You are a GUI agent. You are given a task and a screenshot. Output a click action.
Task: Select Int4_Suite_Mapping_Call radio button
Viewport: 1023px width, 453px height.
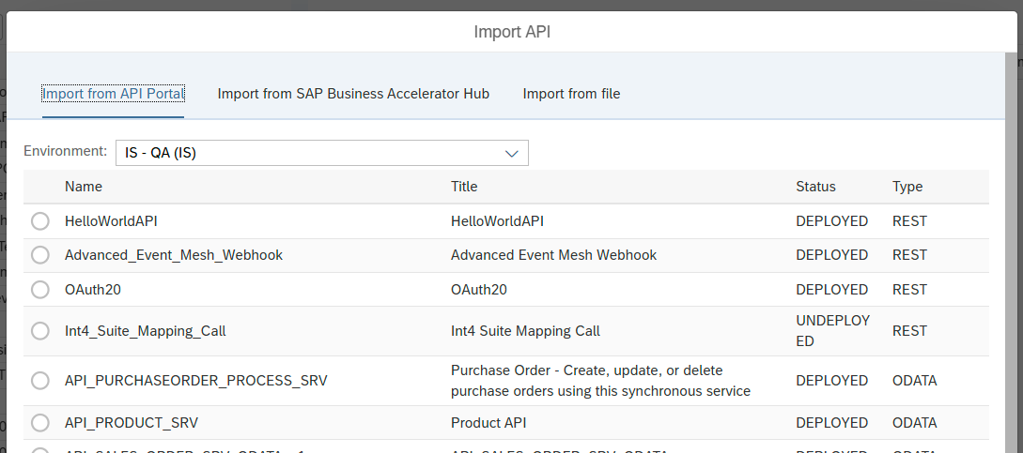[40, 331]
